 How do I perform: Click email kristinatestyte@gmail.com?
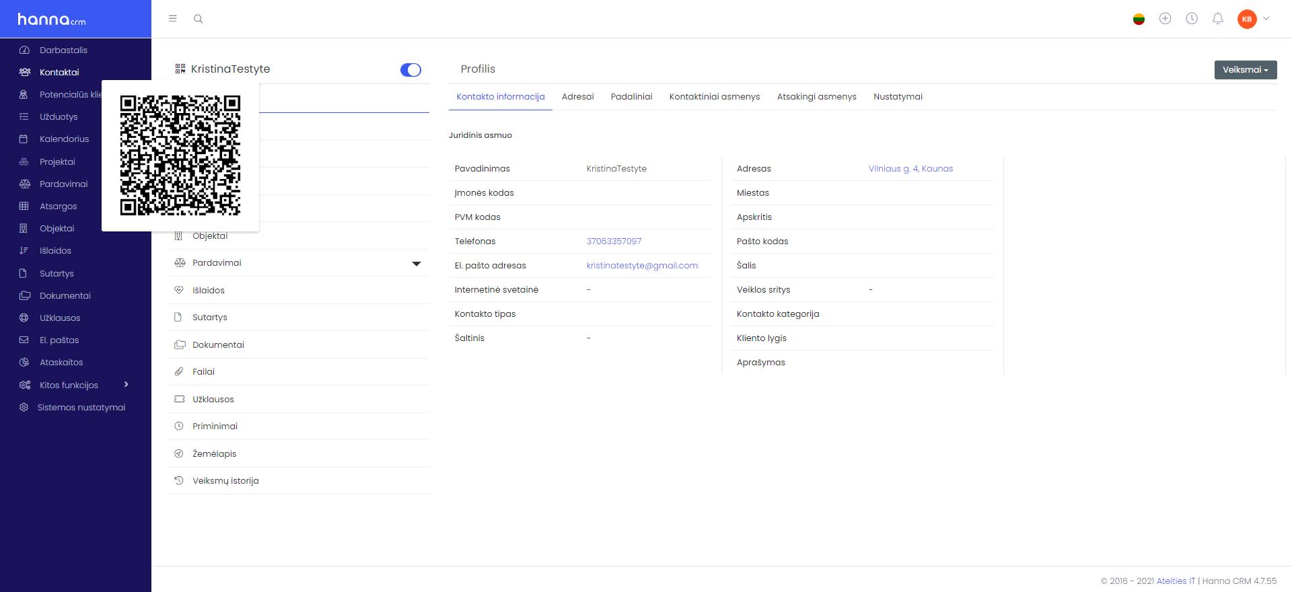click(x=642, y=266)
